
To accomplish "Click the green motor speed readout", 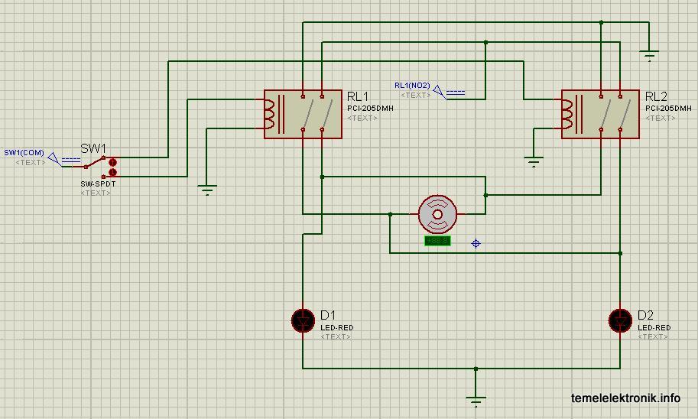I will (x=437, y=241).
